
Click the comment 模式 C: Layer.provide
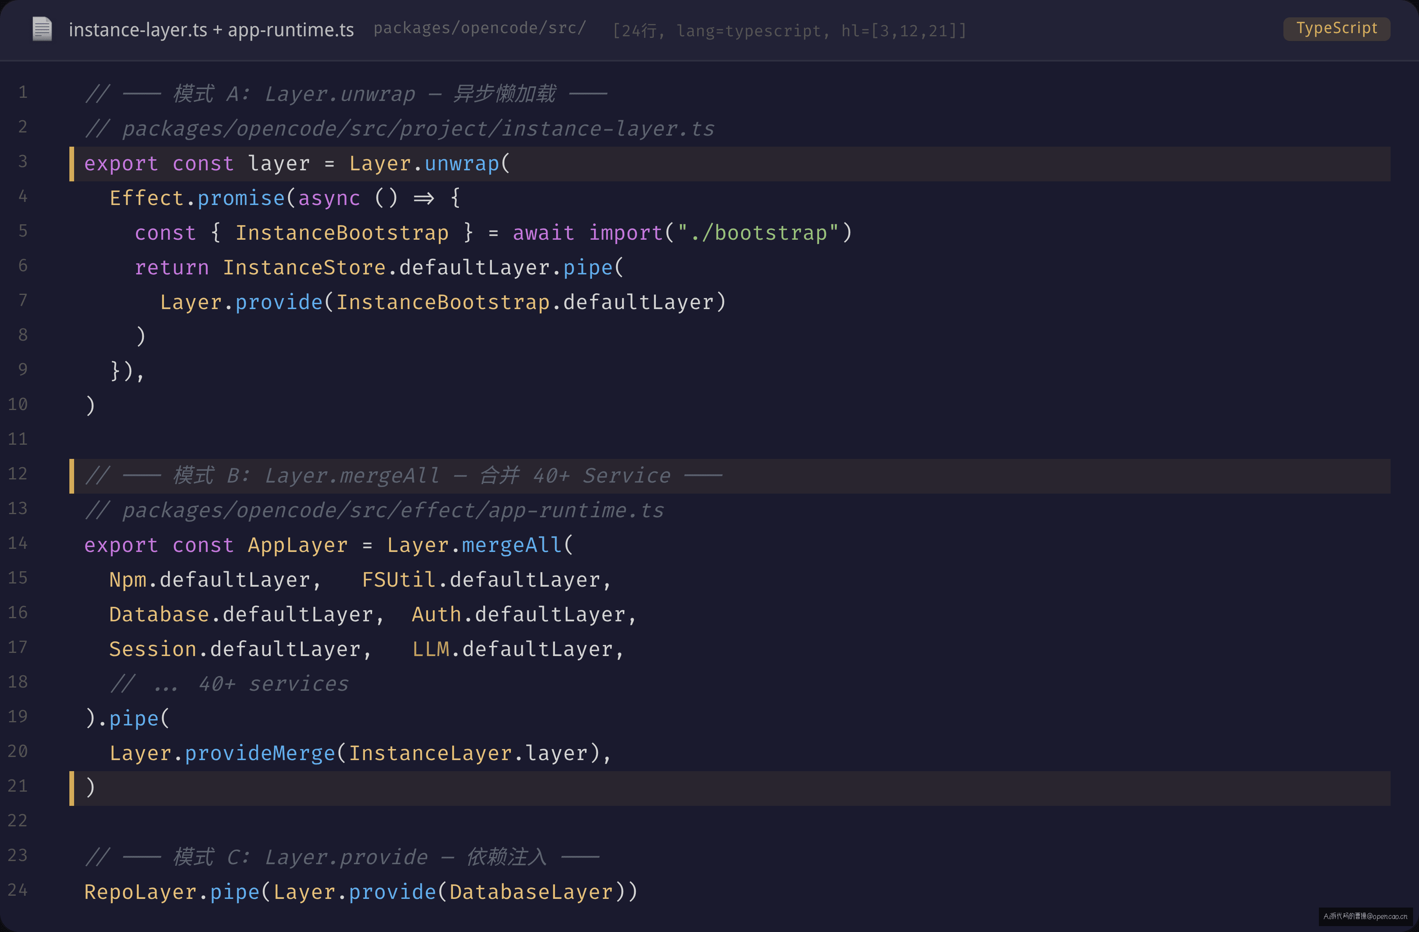click(x=300, y=857)
